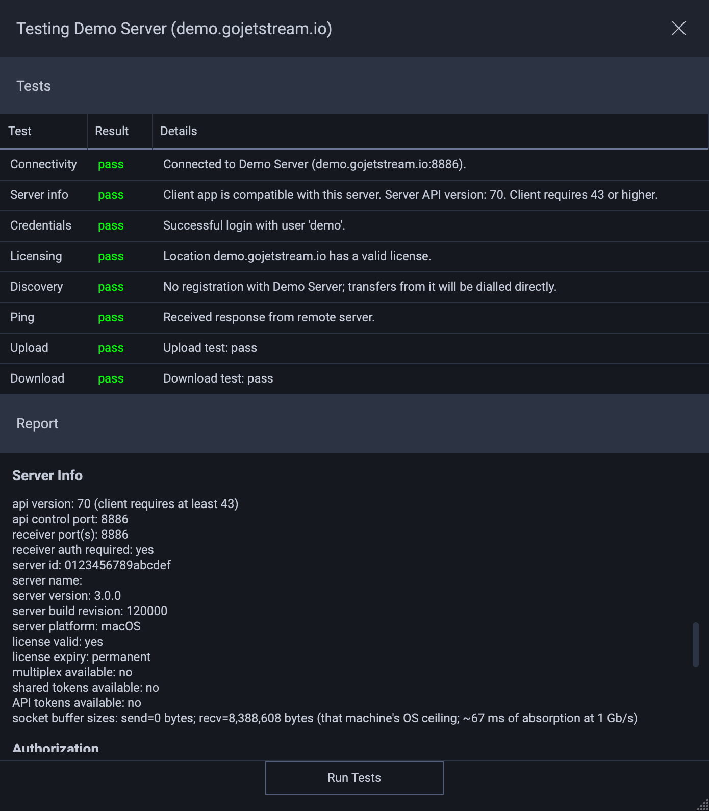Click the 'server version: 3.0.0' line

click(x=67, y=596)
